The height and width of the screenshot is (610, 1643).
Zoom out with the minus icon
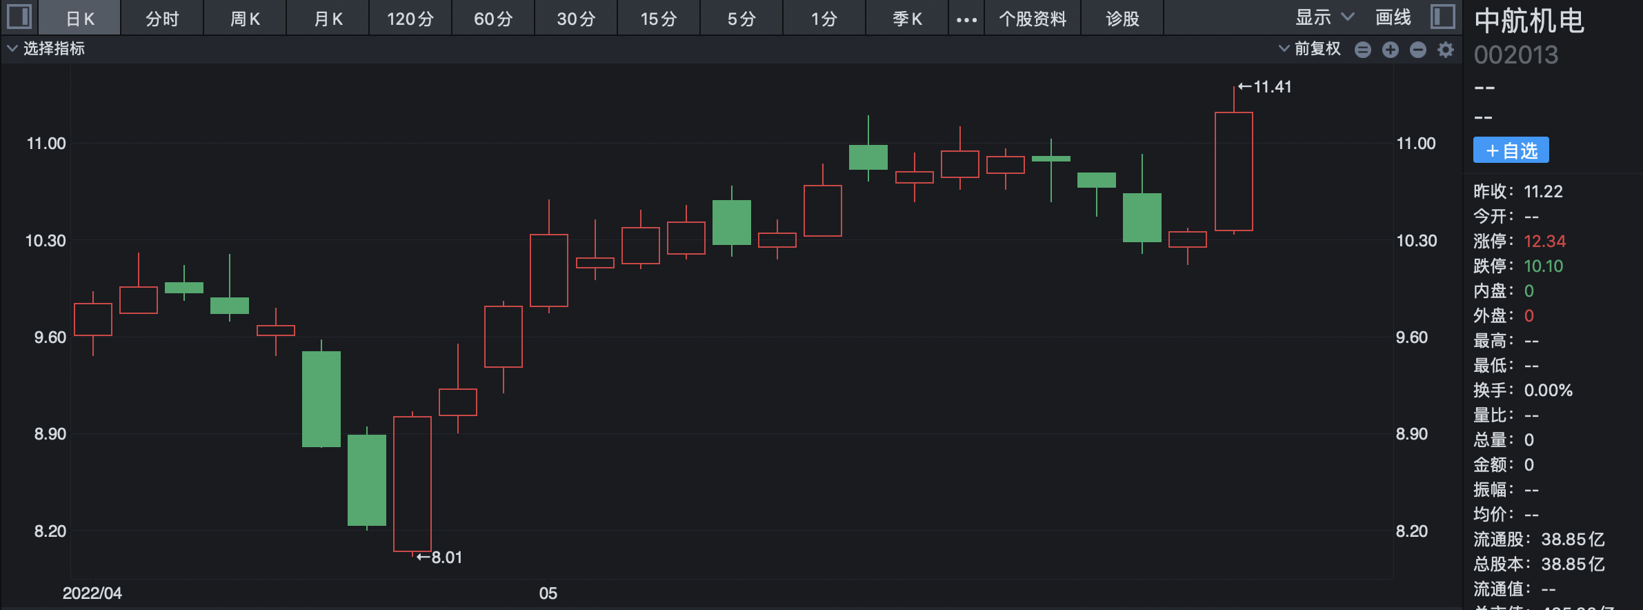tap(1418, 50)
